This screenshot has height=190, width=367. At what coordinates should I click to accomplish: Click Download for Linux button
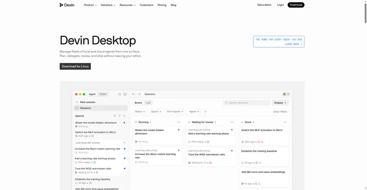point(75,66)
